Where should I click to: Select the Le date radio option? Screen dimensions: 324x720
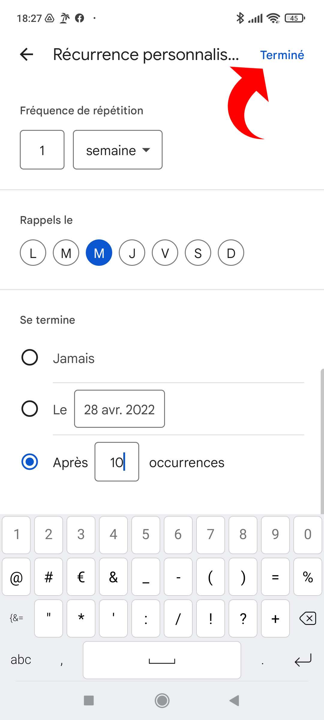pos(30,409)
